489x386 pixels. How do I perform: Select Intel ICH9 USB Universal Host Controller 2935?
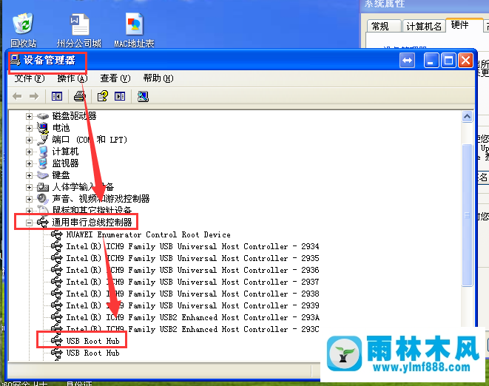(192, 258)
